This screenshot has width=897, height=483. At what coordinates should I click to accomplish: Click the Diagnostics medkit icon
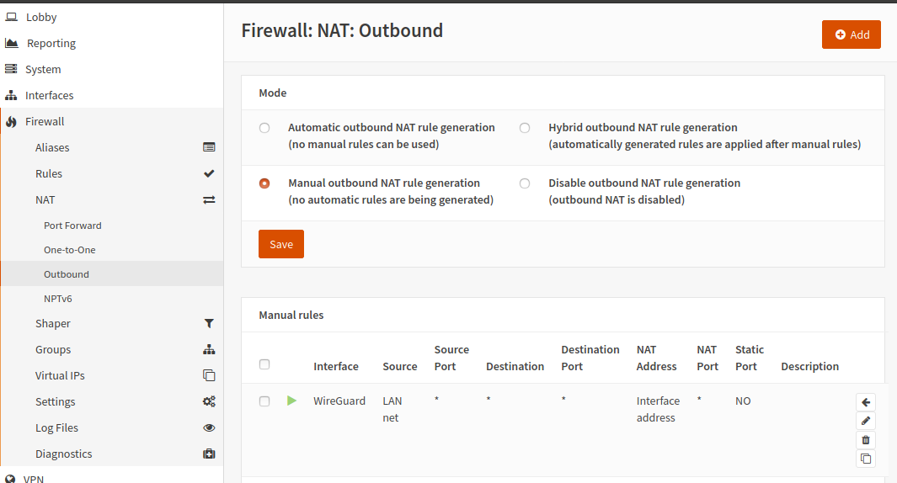pyautogui.click(x=209, y=454)
